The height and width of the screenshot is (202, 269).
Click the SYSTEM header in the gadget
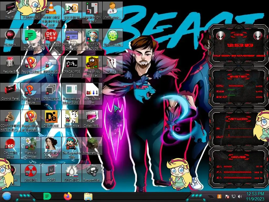238,77
